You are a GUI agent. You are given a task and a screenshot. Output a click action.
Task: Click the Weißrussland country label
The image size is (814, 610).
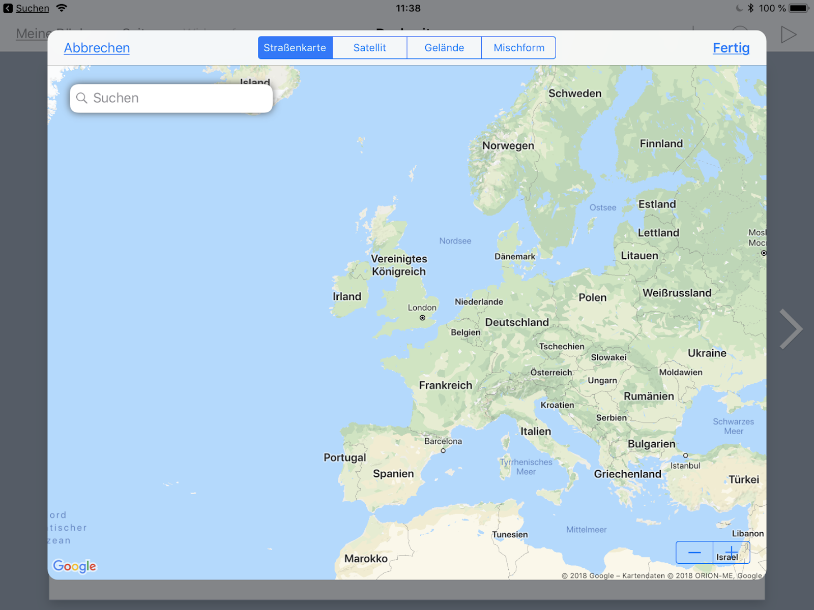click(x=677, y=293)
